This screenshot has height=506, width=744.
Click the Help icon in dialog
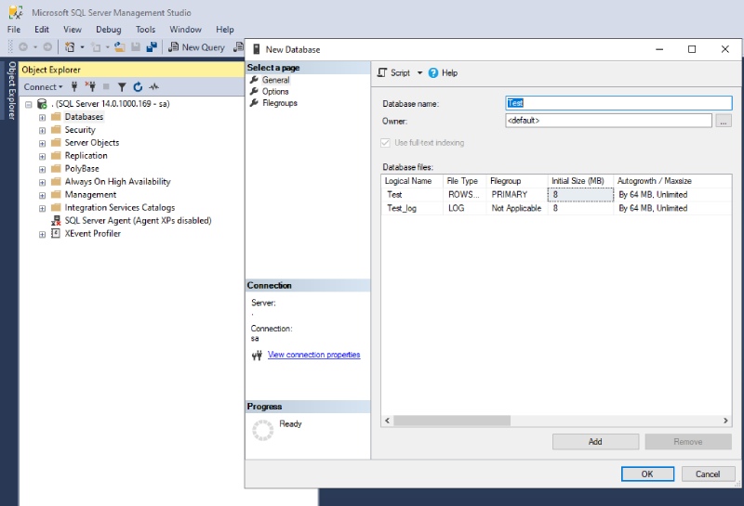coord(433,72)
